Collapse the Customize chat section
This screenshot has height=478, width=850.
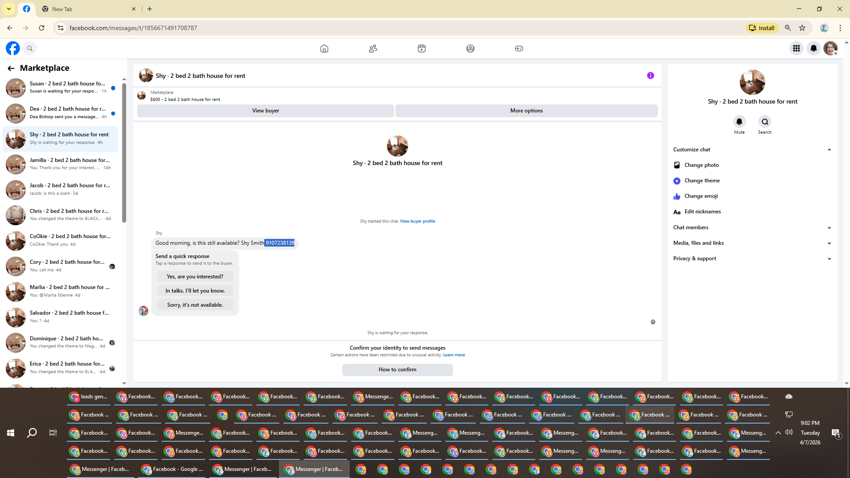point(829,150)
